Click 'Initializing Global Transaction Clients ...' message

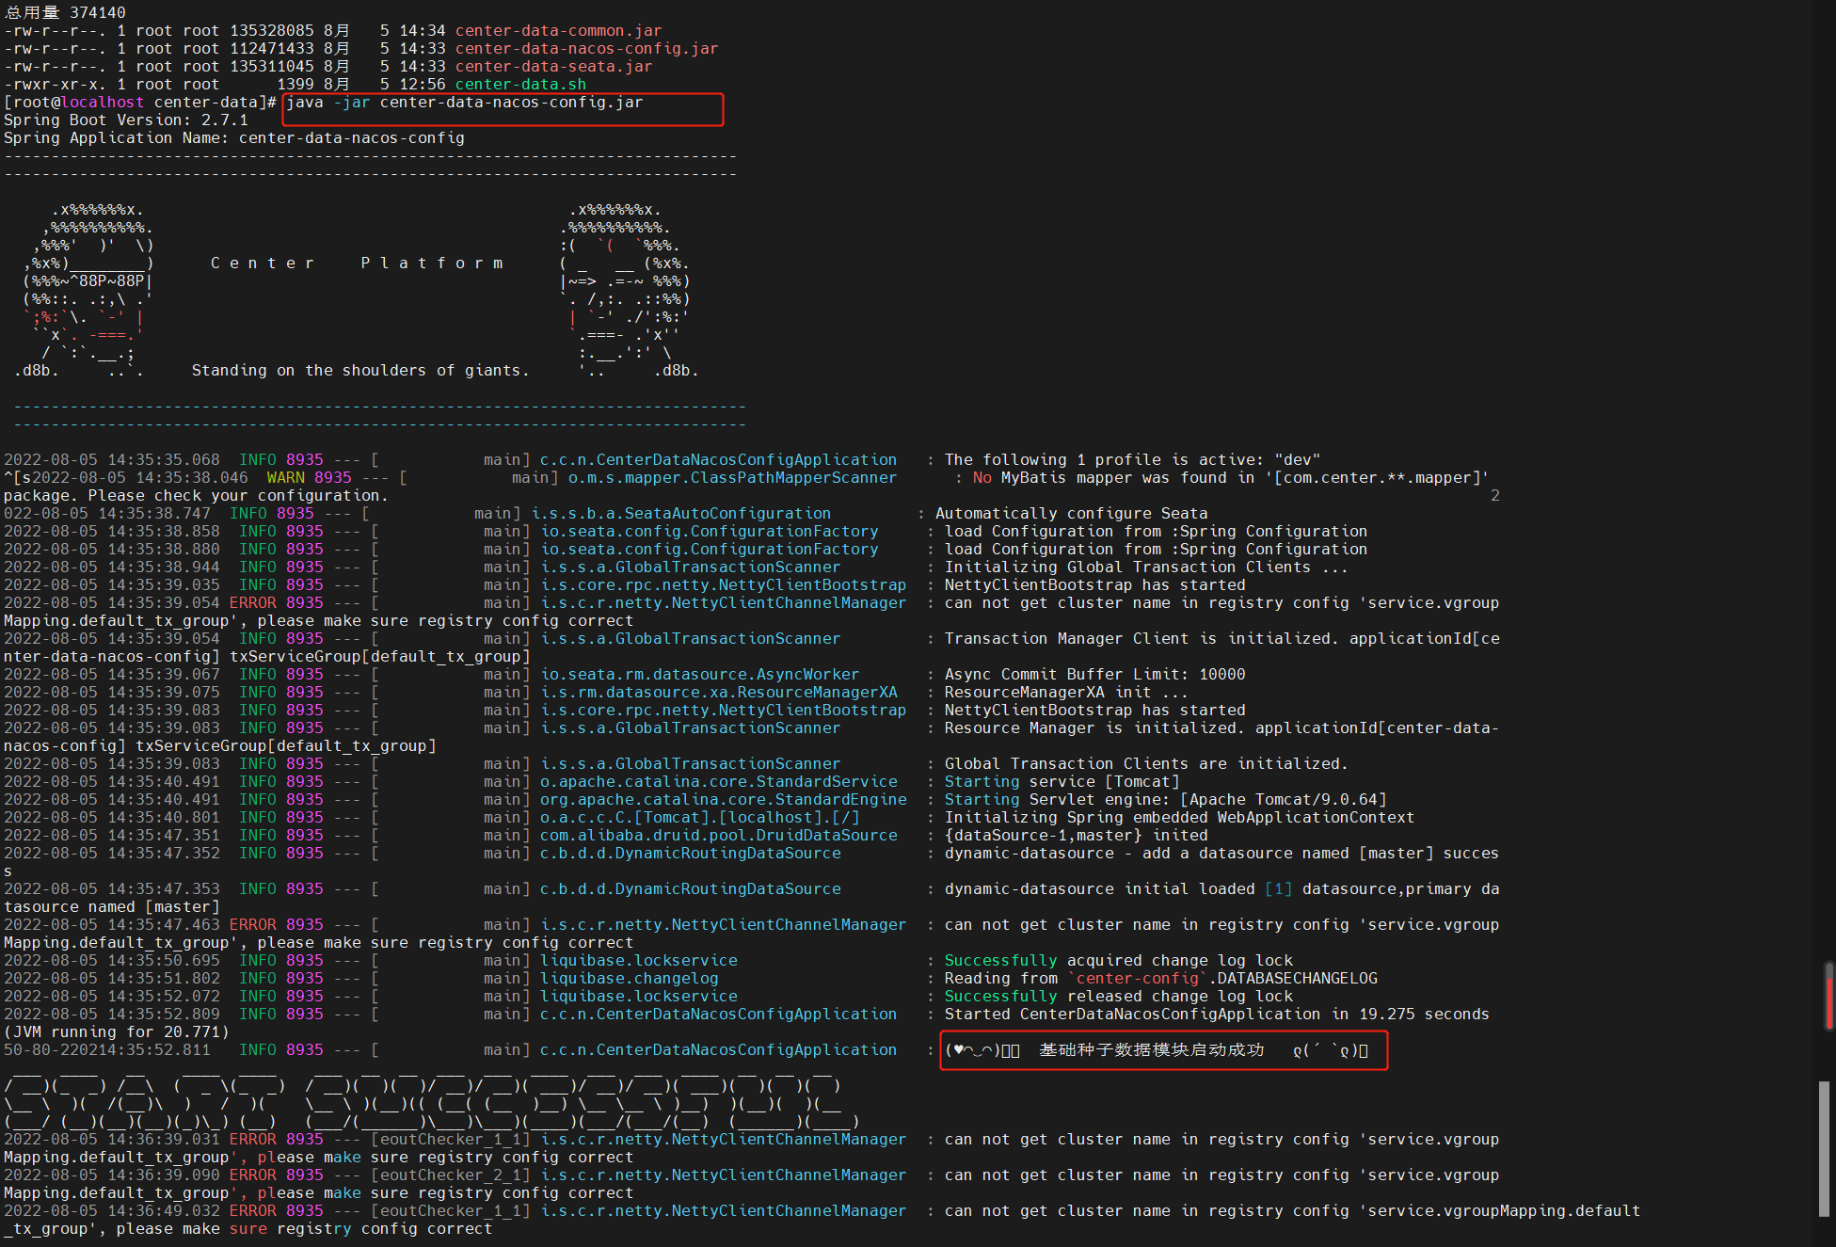coord(1146,568)
